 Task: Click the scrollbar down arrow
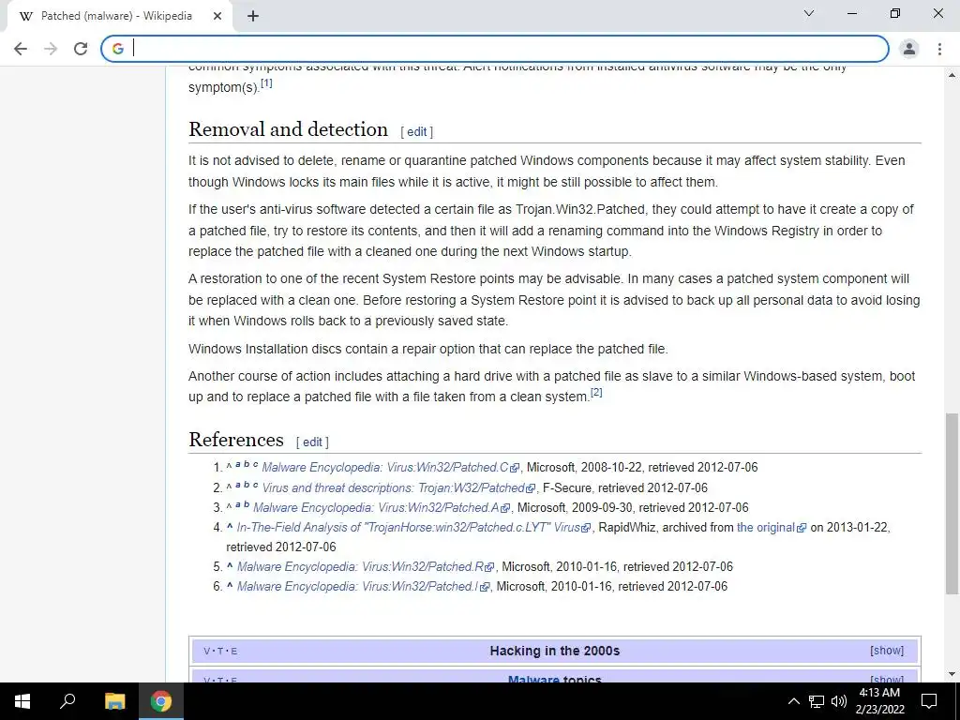point(952,674)
